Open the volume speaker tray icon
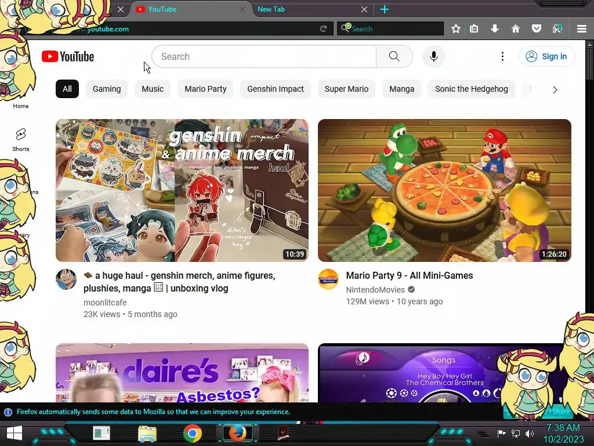Viewport: 594px width, 446px height. pyautogui.click(x=530, y=433)
